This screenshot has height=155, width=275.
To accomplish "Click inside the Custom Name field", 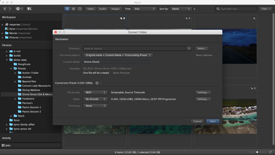I will pos(116,62).
